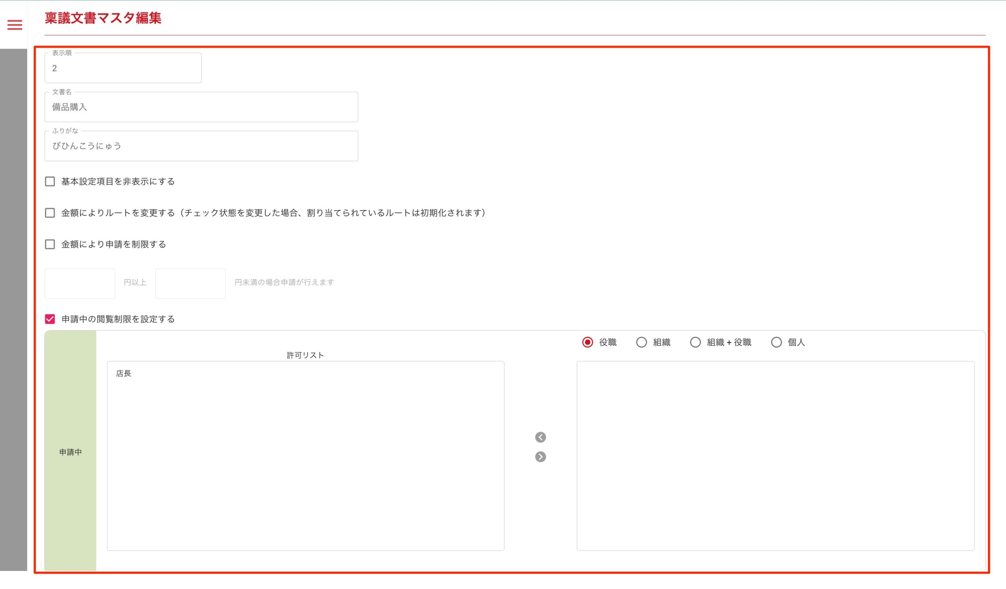Toggle 金額により申請を制限する checkbox
The image size is (1006, 589).
pyautogui.click(x=50, y=244)
